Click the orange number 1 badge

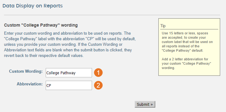(98, 73)
